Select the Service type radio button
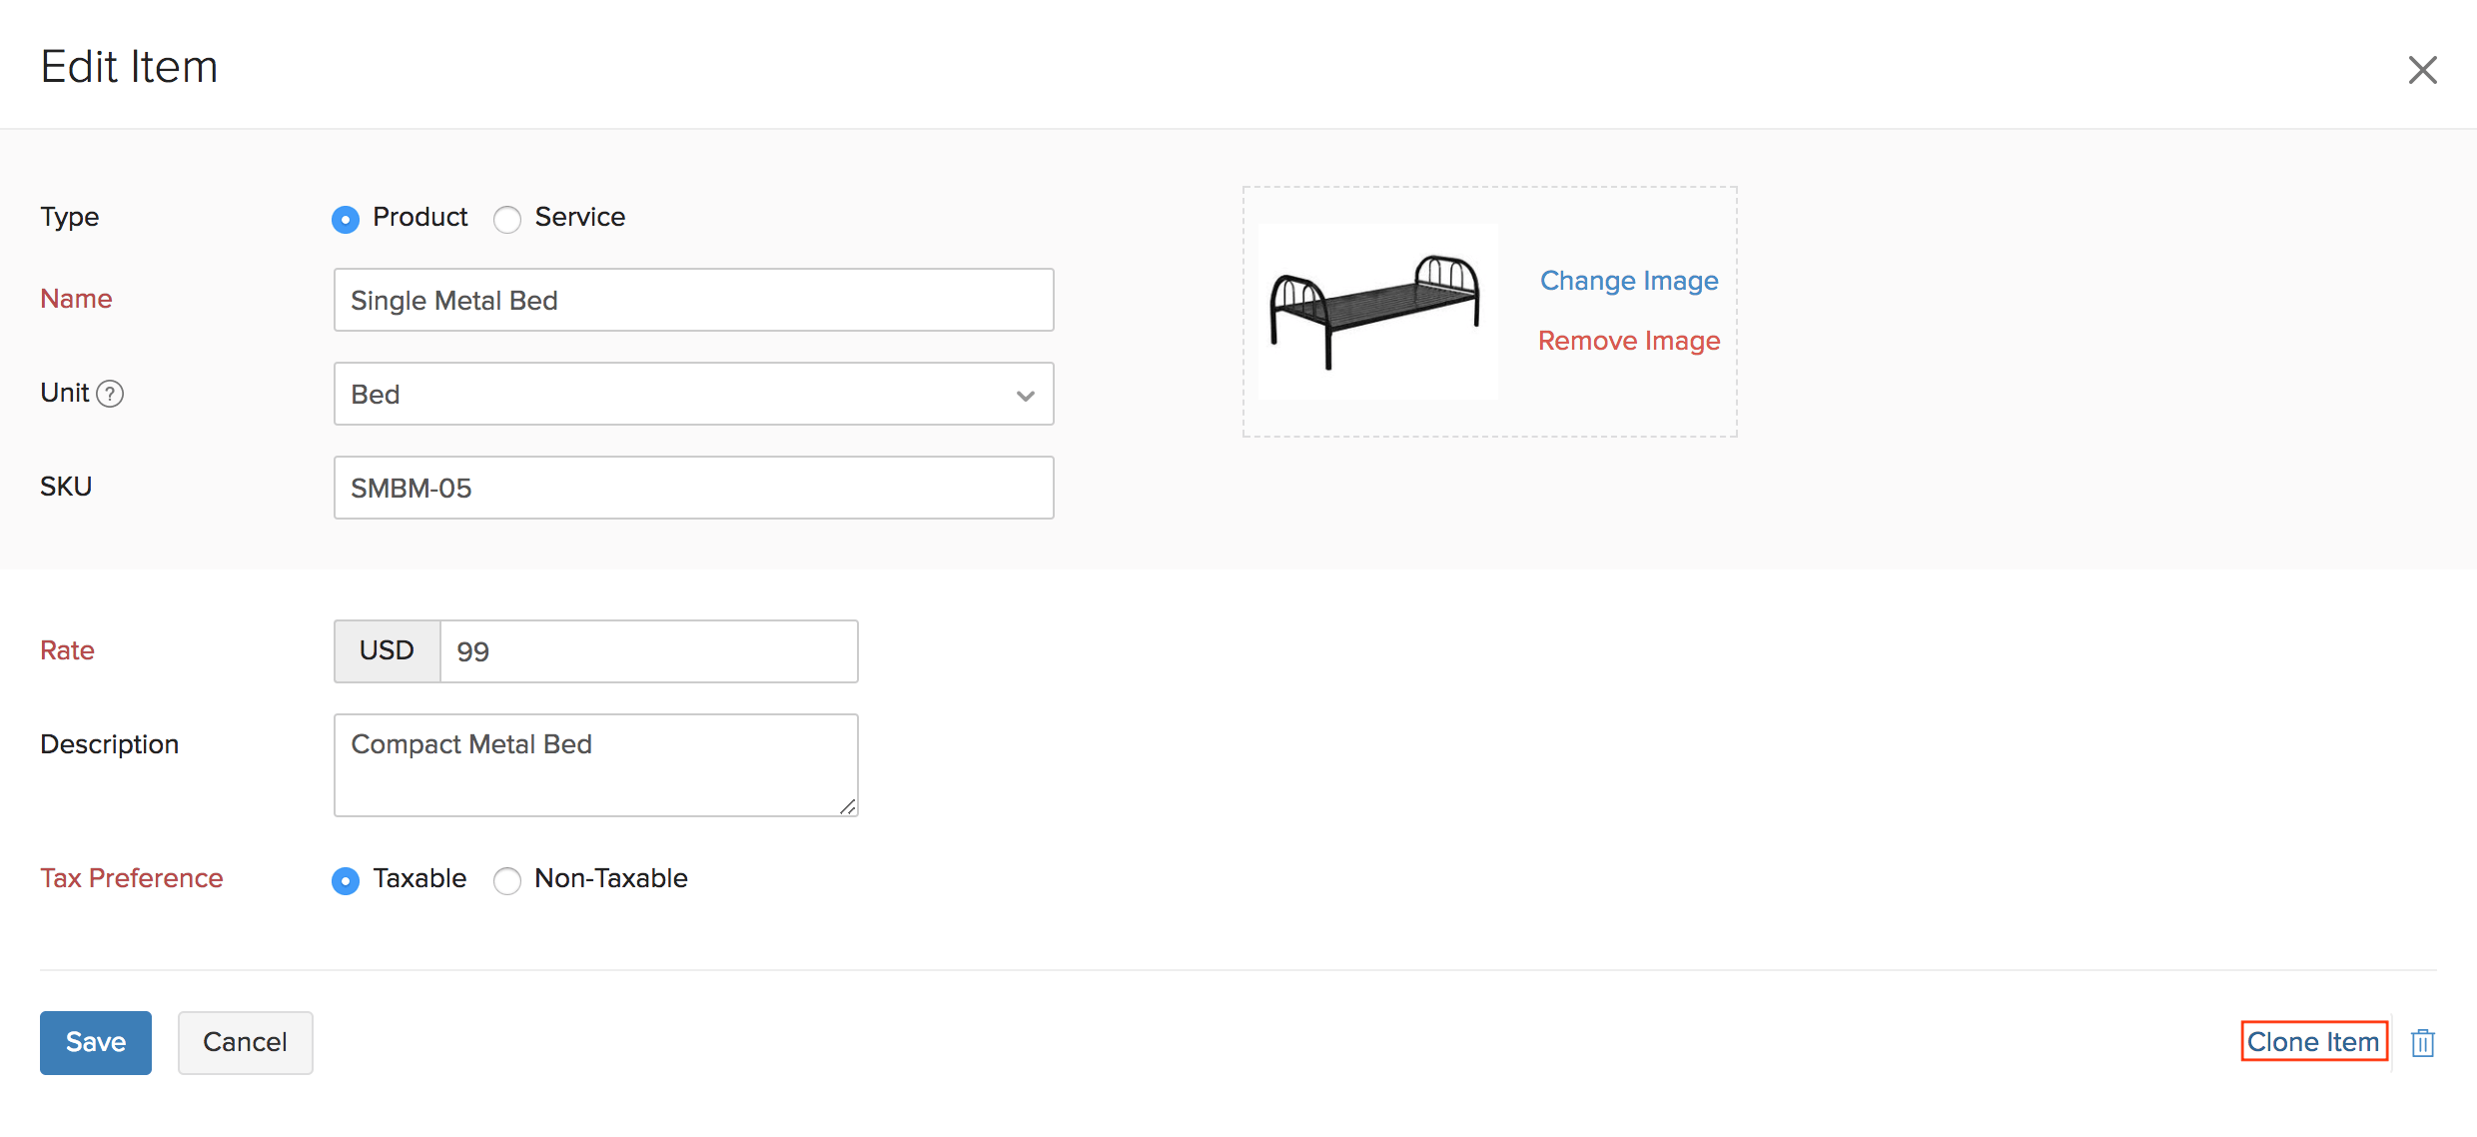2477x1137 pixels. tap(507, 219)
